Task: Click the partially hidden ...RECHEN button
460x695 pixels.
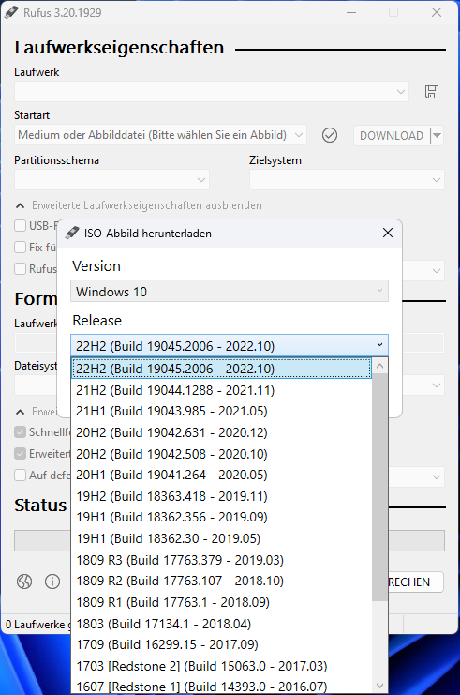Action: coord(416,582)
